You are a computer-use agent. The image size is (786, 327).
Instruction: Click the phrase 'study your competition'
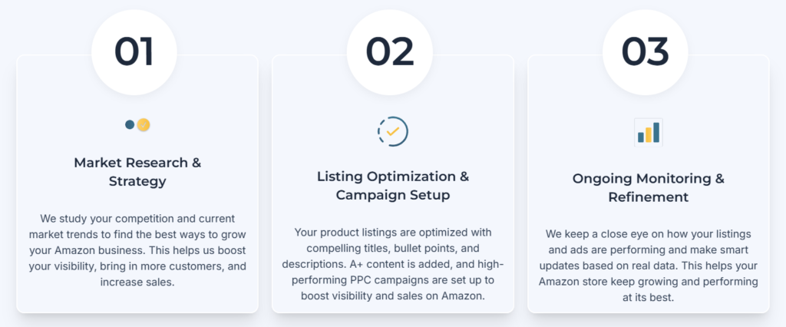(99, 219)
